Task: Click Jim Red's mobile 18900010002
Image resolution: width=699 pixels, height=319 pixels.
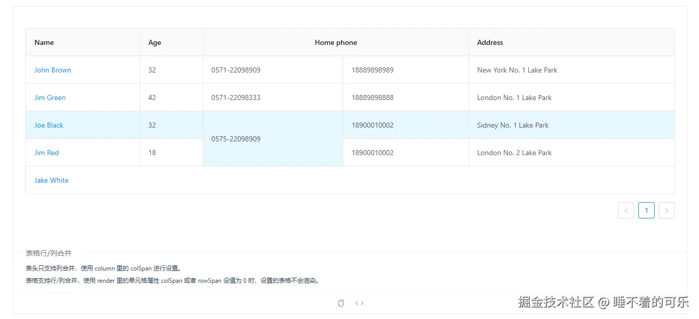Action: [x=373, y=153]
